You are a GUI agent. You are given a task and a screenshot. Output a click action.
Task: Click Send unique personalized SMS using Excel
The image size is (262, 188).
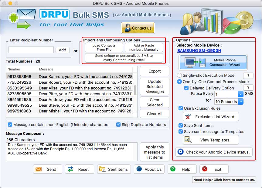coord(124,58)
